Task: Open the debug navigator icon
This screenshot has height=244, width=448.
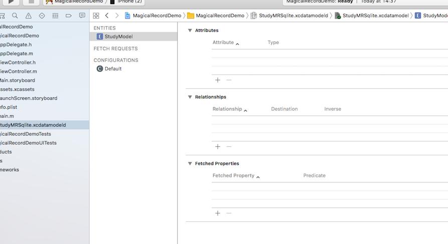Action: coord(55,16)
